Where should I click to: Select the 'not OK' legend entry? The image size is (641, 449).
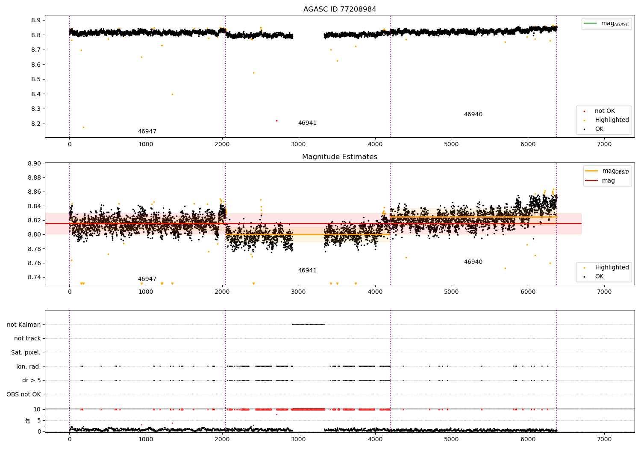(x=605, y=111)
